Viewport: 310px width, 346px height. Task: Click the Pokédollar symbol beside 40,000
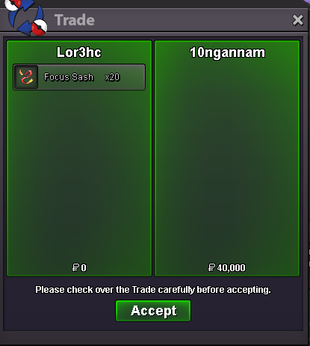[x=211, y=267]
